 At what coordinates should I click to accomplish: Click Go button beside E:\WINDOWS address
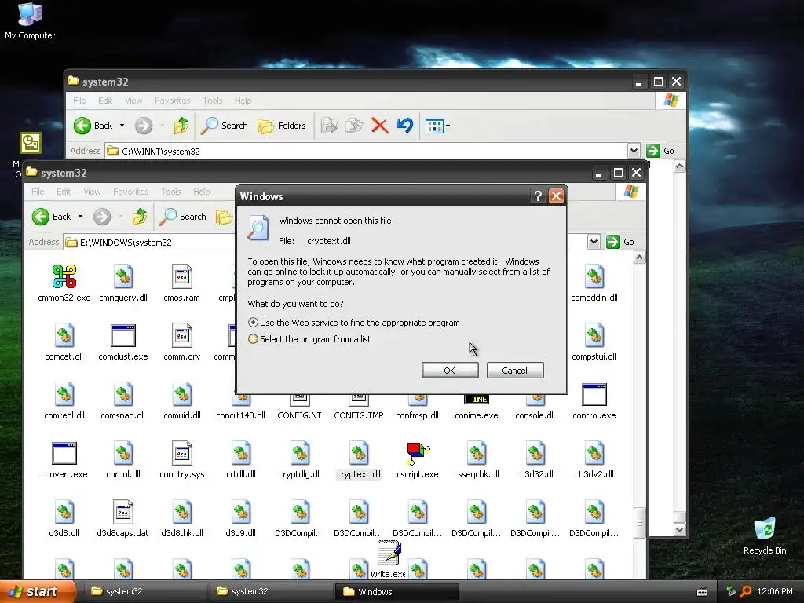tap(620, 242)
